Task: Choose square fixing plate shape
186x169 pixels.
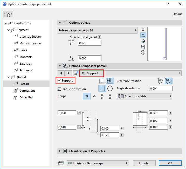Action: click(102, 89)
